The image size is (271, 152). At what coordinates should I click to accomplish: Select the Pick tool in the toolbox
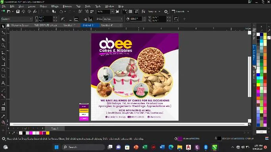click(x=3, y=26)
